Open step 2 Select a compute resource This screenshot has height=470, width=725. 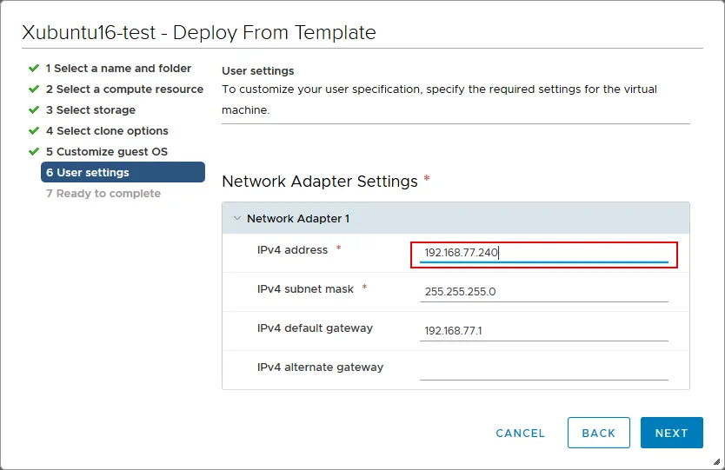(124, 89)
